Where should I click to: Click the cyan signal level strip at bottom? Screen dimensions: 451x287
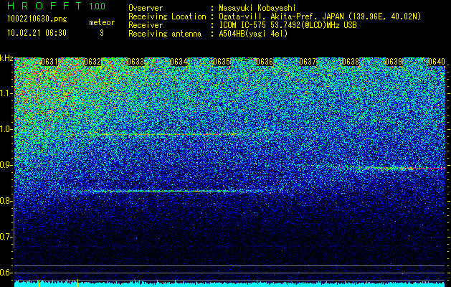coord(230,284)
